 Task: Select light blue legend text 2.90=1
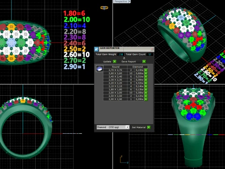click(x=75, y=67)
